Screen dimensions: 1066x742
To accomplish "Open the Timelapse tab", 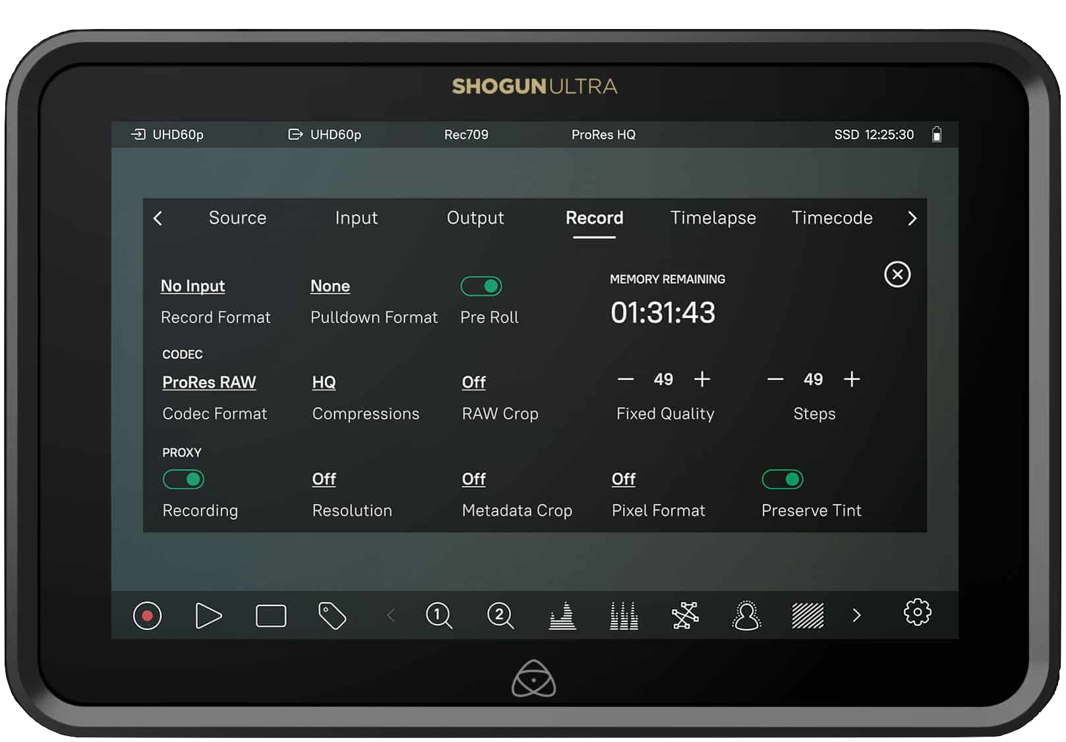I will (x=713, y=218).
